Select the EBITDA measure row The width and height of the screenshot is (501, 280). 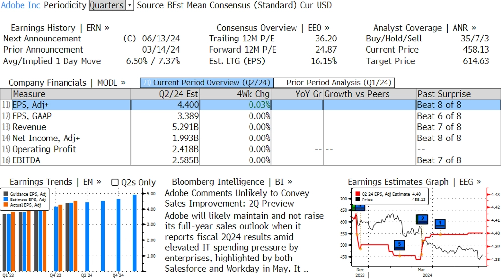[250, 160]
